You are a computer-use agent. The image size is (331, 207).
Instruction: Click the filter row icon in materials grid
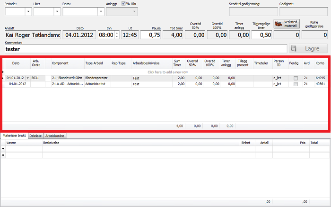pyautogui.click(x=3, y=149)
